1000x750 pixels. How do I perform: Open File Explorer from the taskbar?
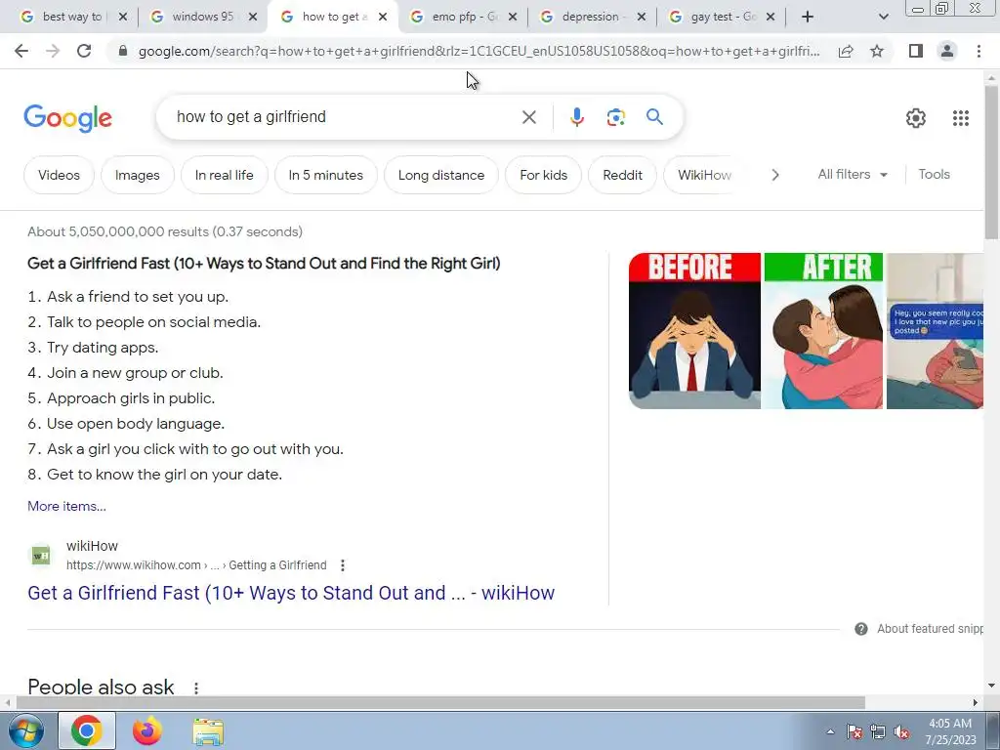[208, 731]
